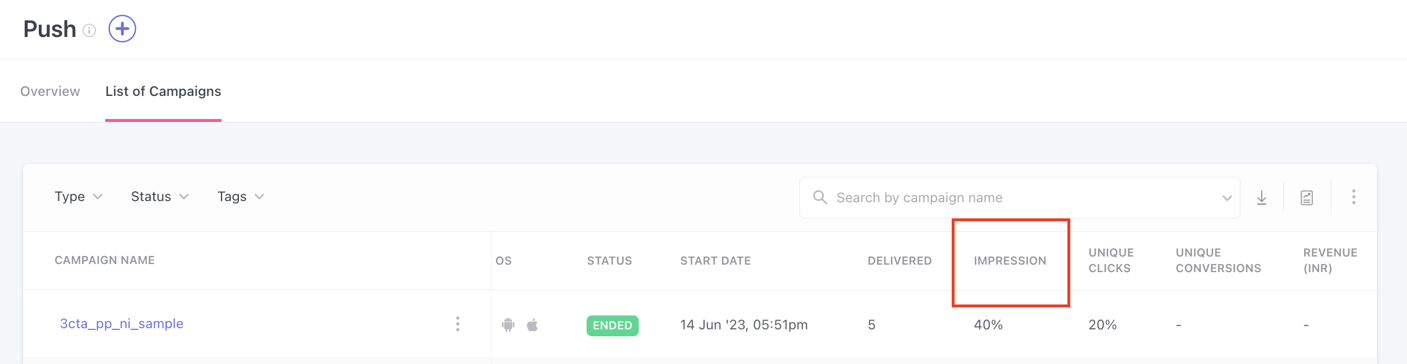Click the download icon in the toolbar
1407x364 pixels.
pyautogui.click(x=1262, y=198)
